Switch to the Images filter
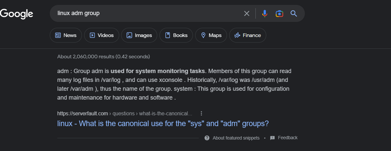 pyautogui.click(x=139, y=35)
